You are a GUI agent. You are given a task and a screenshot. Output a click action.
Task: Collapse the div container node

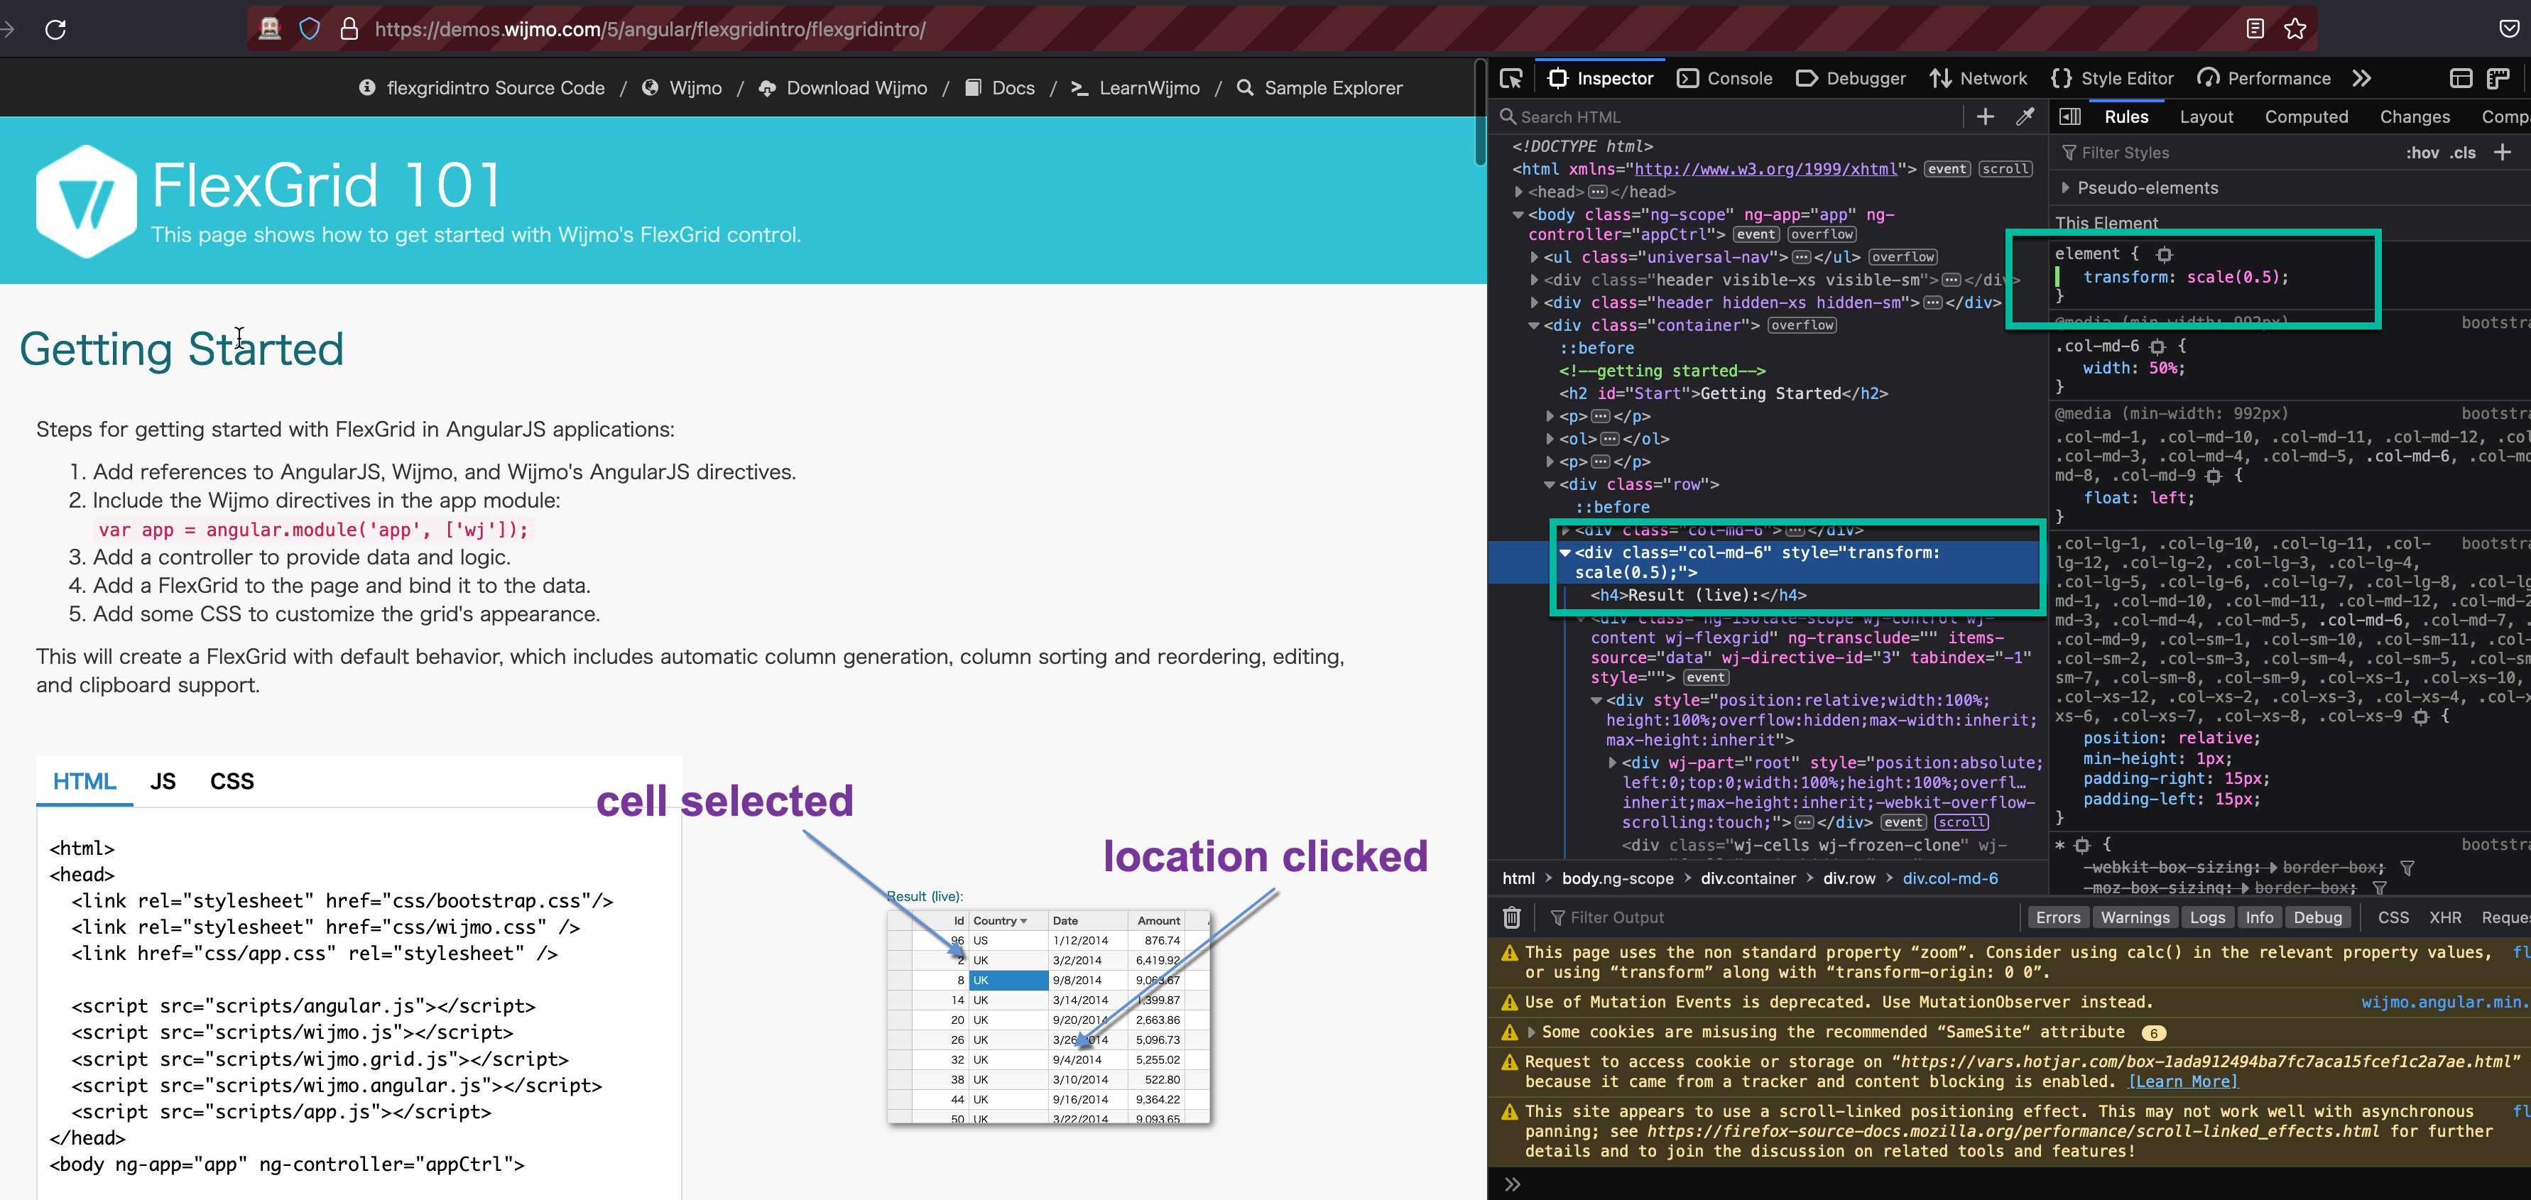tap(1535, 325)
